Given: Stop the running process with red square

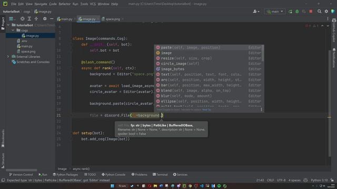Looking at the screenshot, I should click(x=311, y=12).
